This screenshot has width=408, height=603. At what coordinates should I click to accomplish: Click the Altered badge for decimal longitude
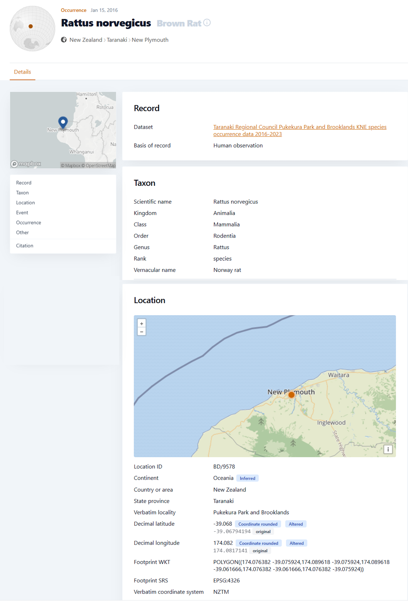point(296,543)
